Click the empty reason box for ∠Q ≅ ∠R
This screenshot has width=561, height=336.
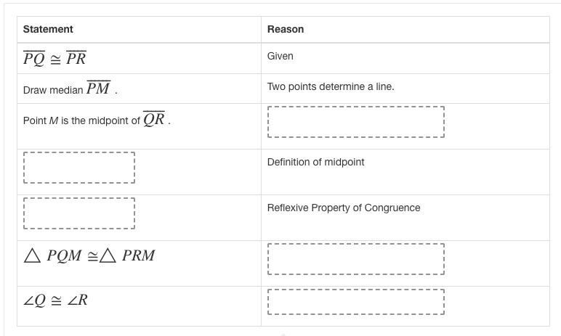tap(356, 302)
